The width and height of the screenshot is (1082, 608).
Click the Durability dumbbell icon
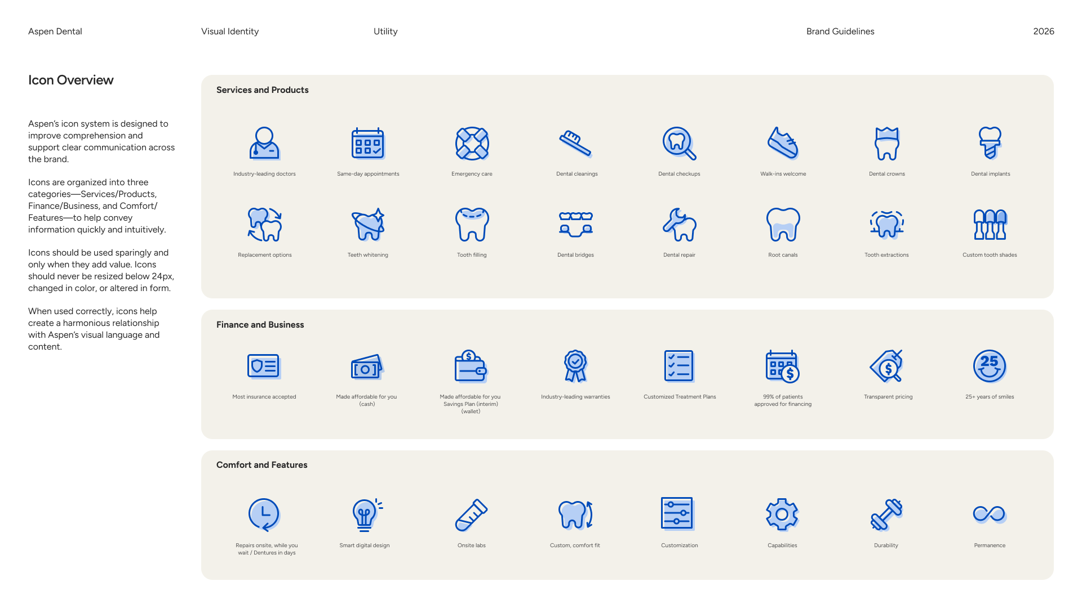[886, 515]
